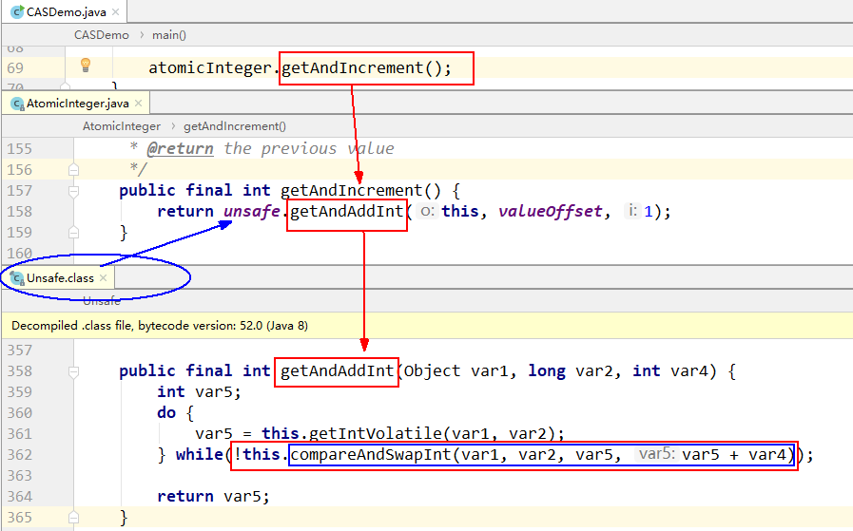This screenshot has height=531, width=853.
Task: Click line number 158 in gutter
Action: 20,212
